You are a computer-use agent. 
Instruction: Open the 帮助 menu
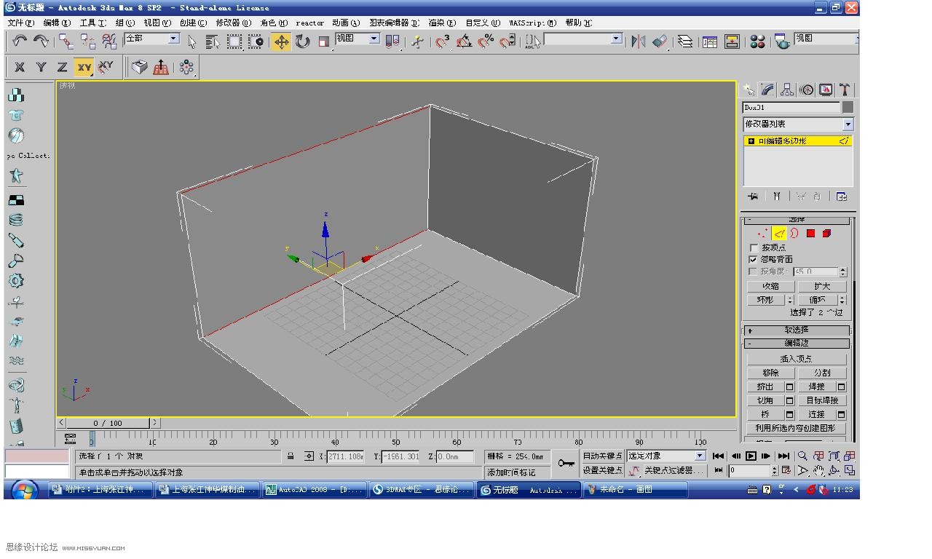(578, 23)
